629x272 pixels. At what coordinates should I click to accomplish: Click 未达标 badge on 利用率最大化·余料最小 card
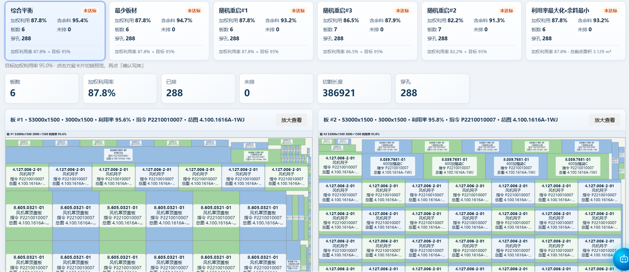pos(611,11)
